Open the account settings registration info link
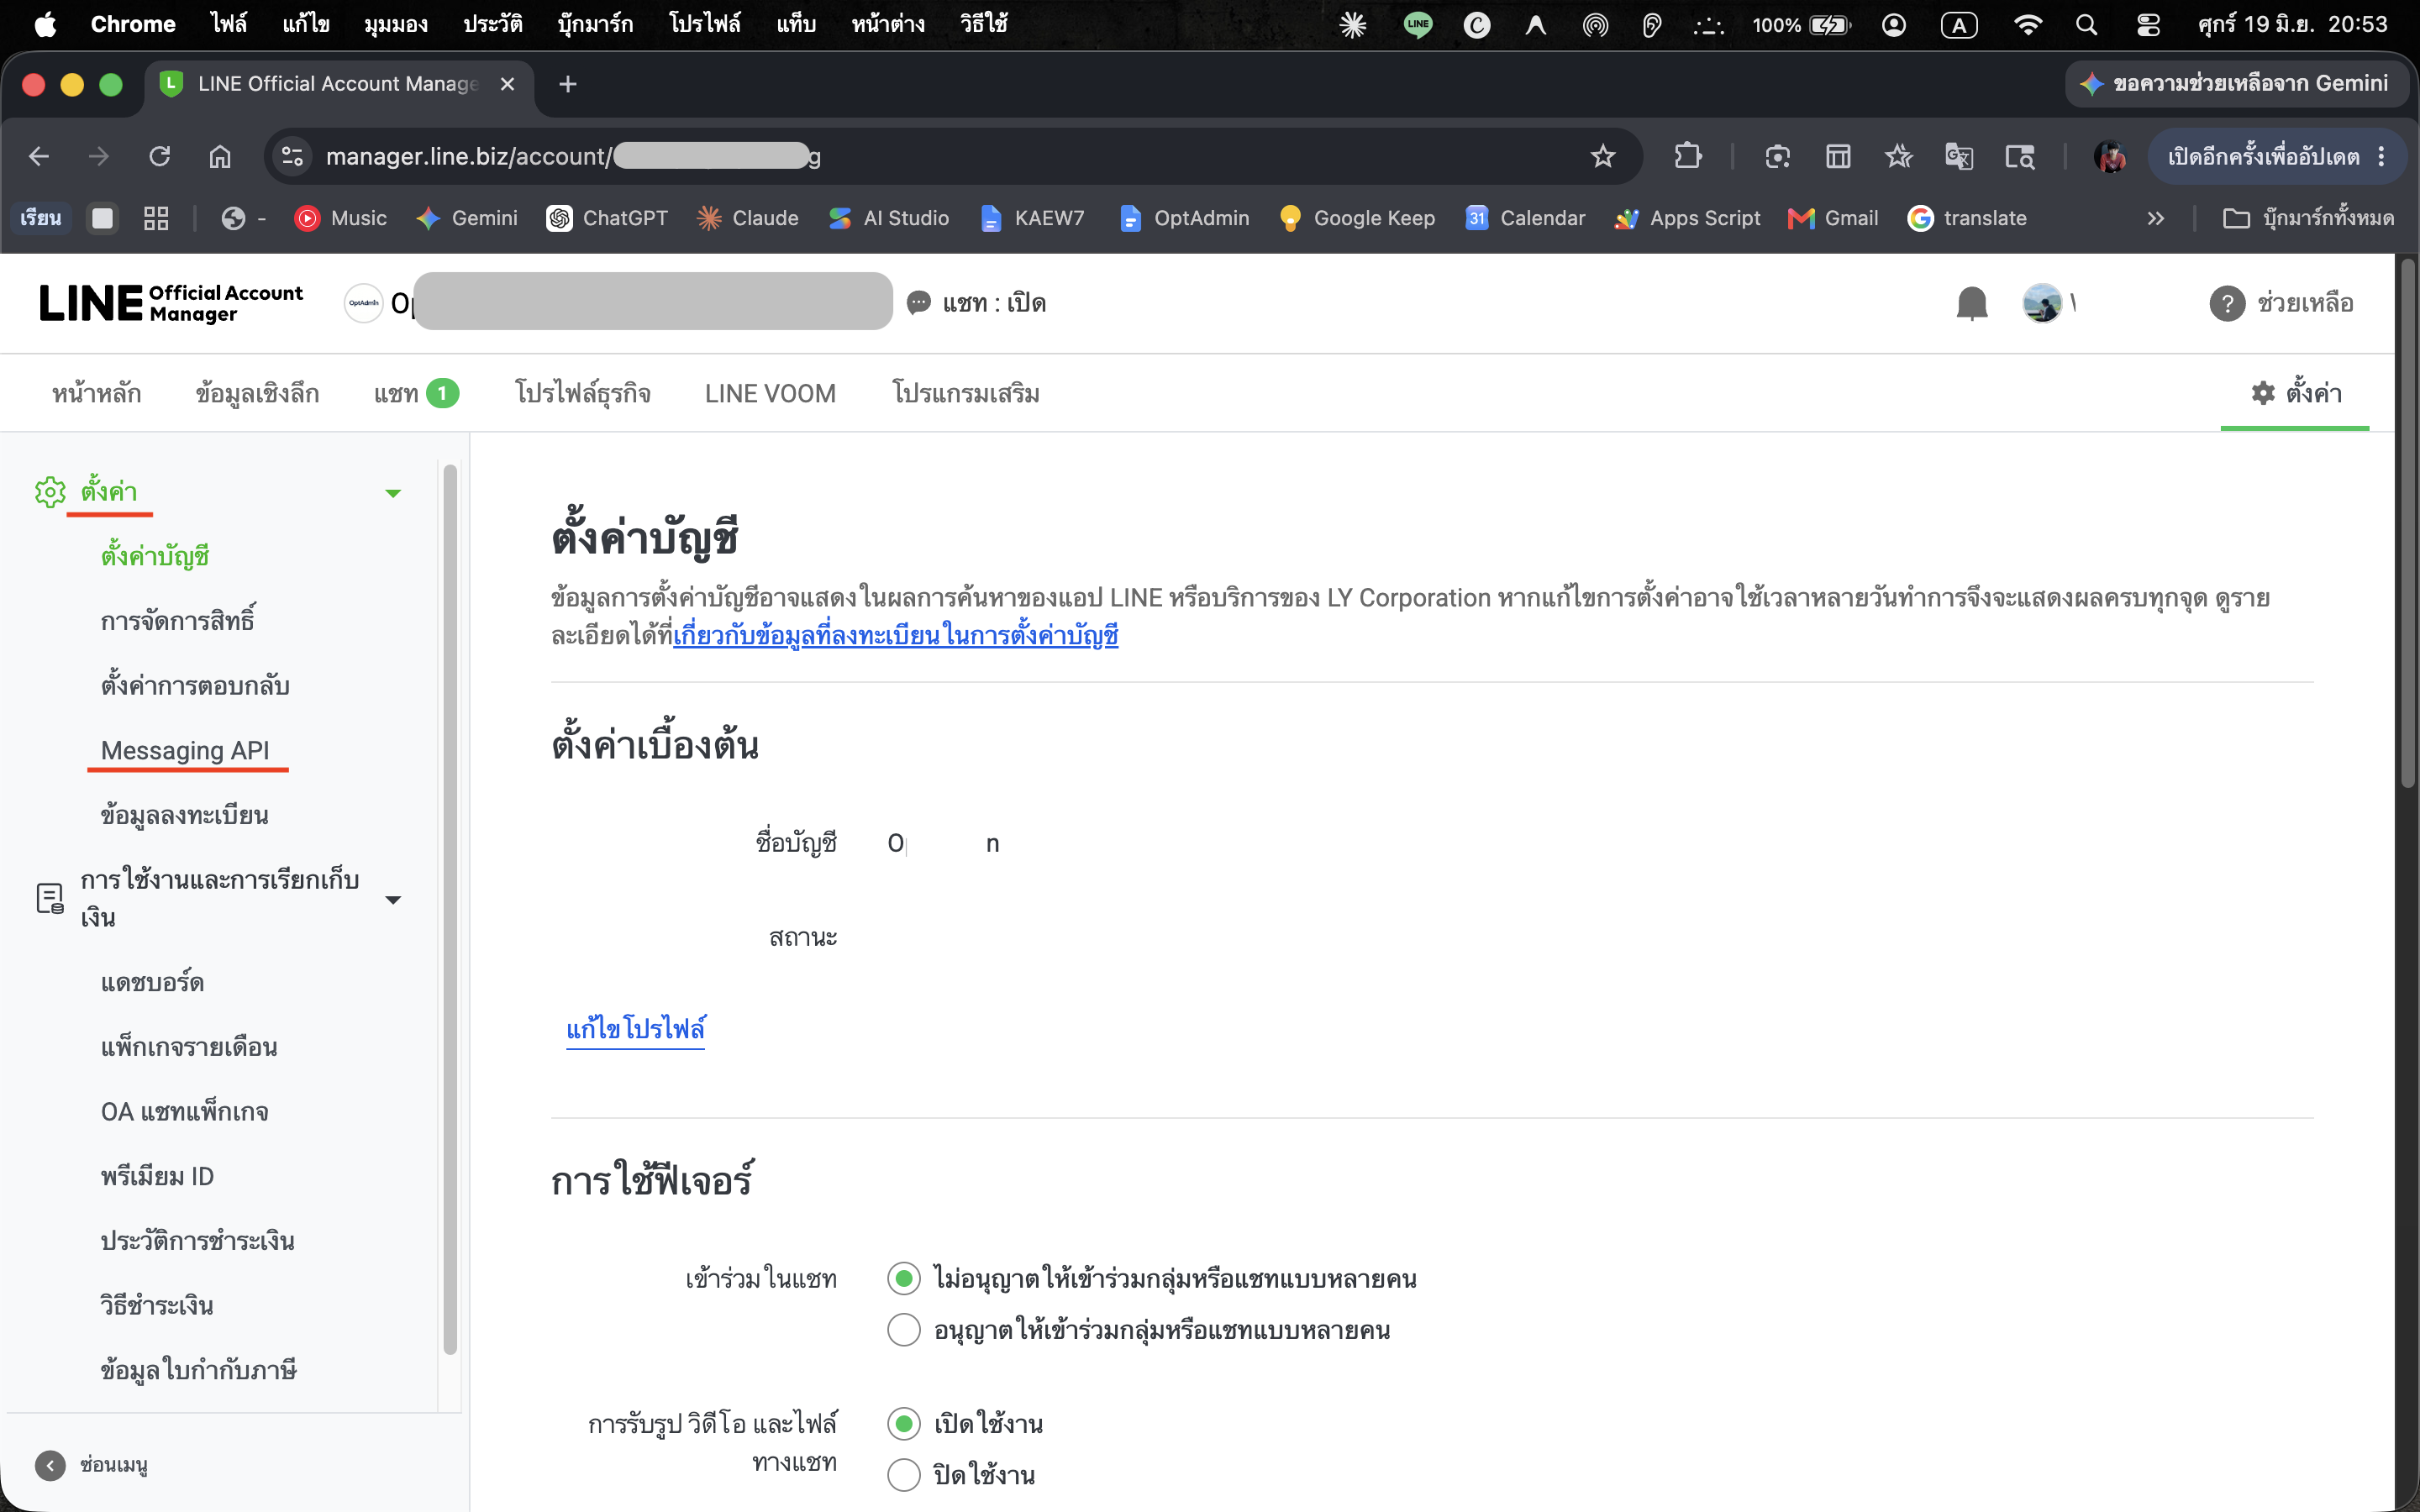This screenshot has height=1512, width=2420. 895,636
